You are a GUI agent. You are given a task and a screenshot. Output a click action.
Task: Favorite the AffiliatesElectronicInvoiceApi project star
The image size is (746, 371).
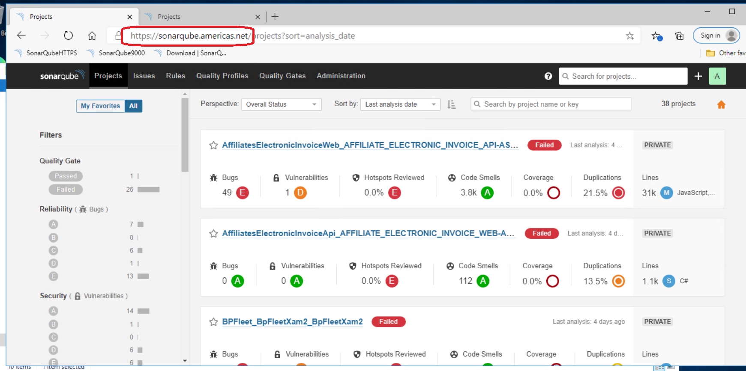pyautogui.click(x=213, y=233)
